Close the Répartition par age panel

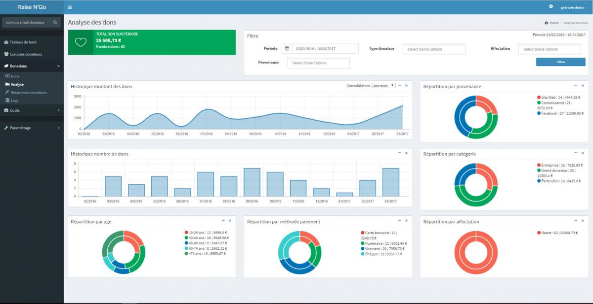click(230, 220)
